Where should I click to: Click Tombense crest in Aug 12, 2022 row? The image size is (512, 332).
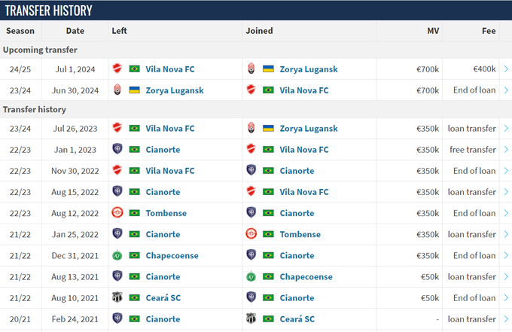117,213
